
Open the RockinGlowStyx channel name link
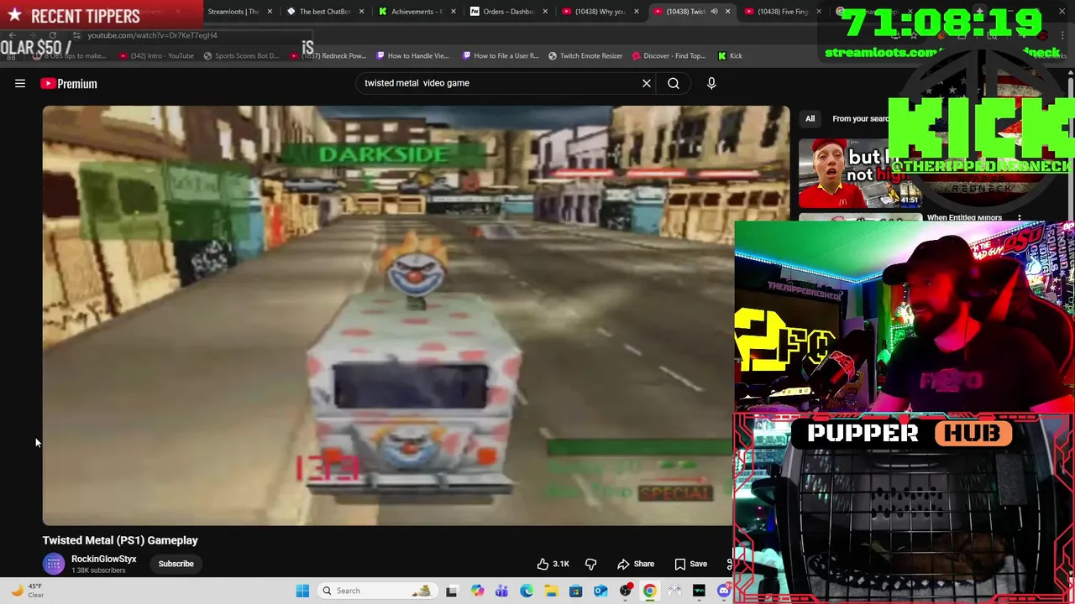click(103, 559)
